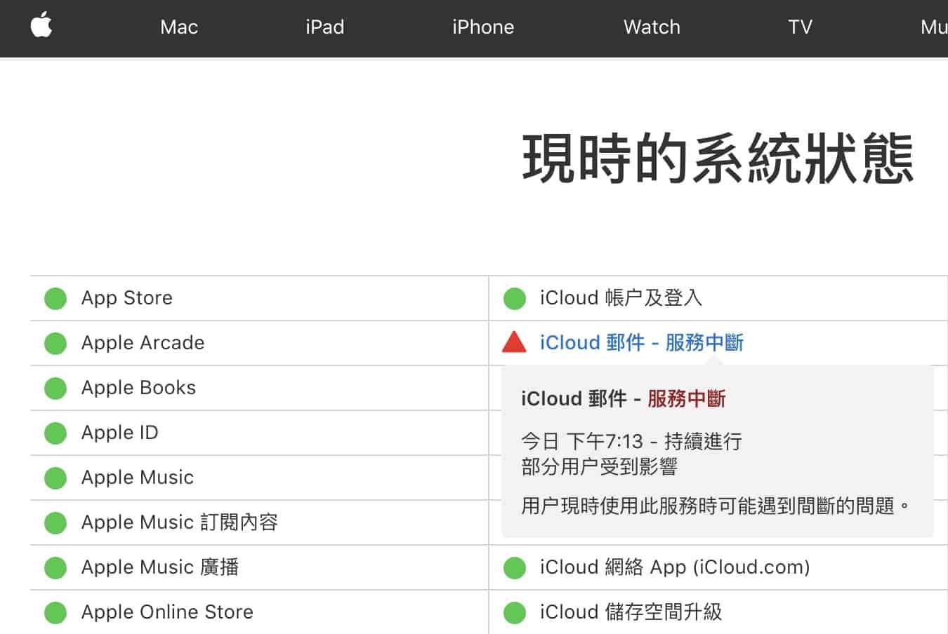Click the green status dot beside Apple ID
The width and height of the screenshot is (948, 634).
tap(55, 433)
